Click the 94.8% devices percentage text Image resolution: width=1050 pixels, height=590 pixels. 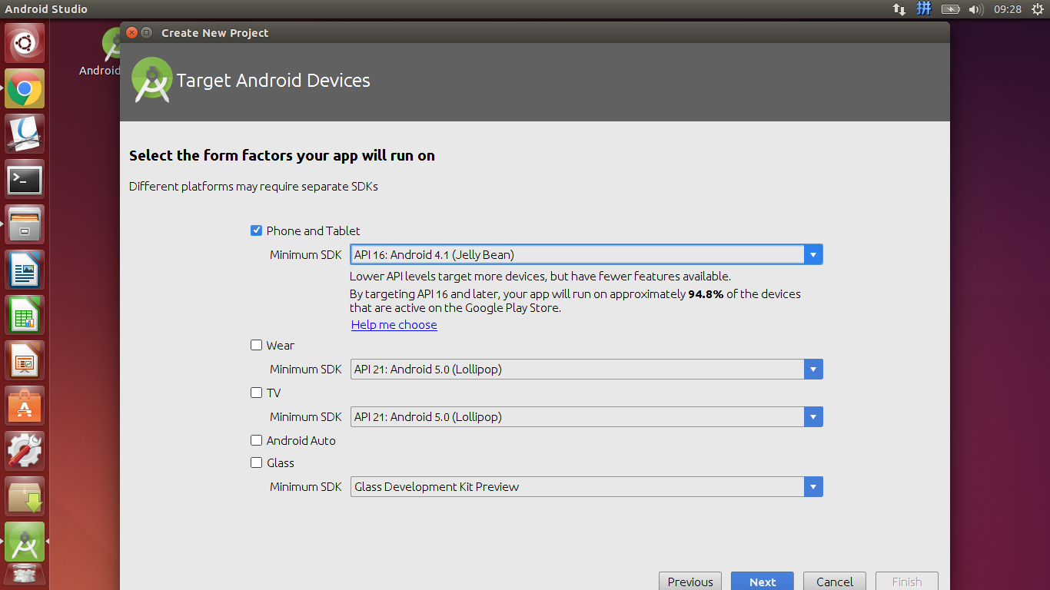pos(706,293)
